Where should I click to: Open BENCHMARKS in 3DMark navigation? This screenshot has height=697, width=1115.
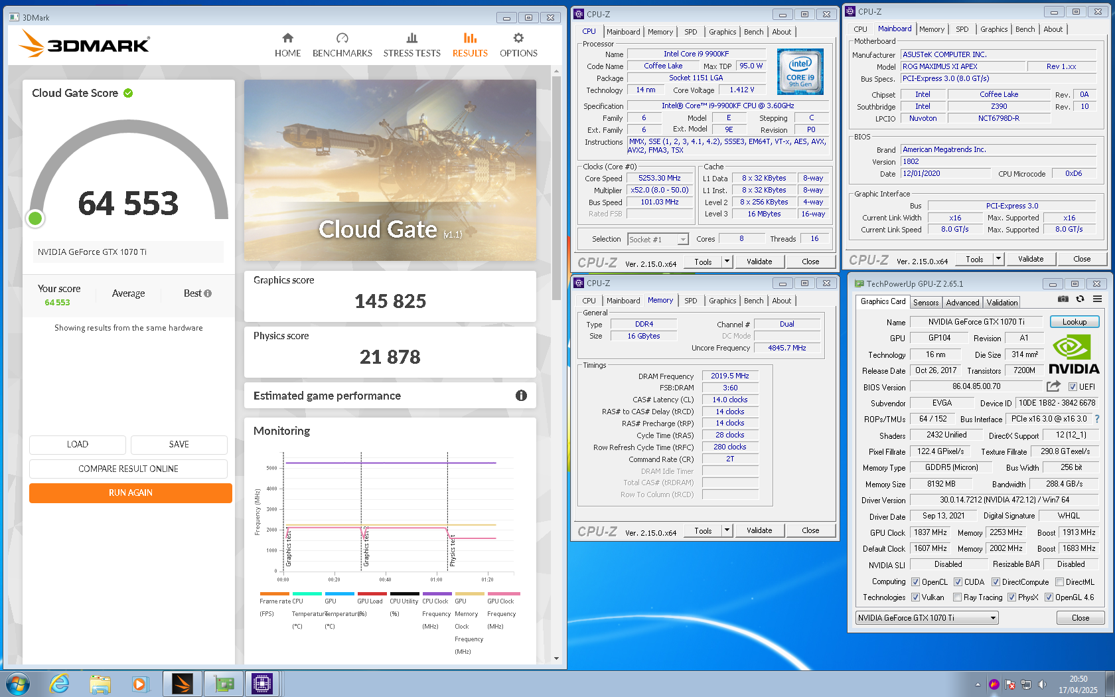(x=342, y=45)
